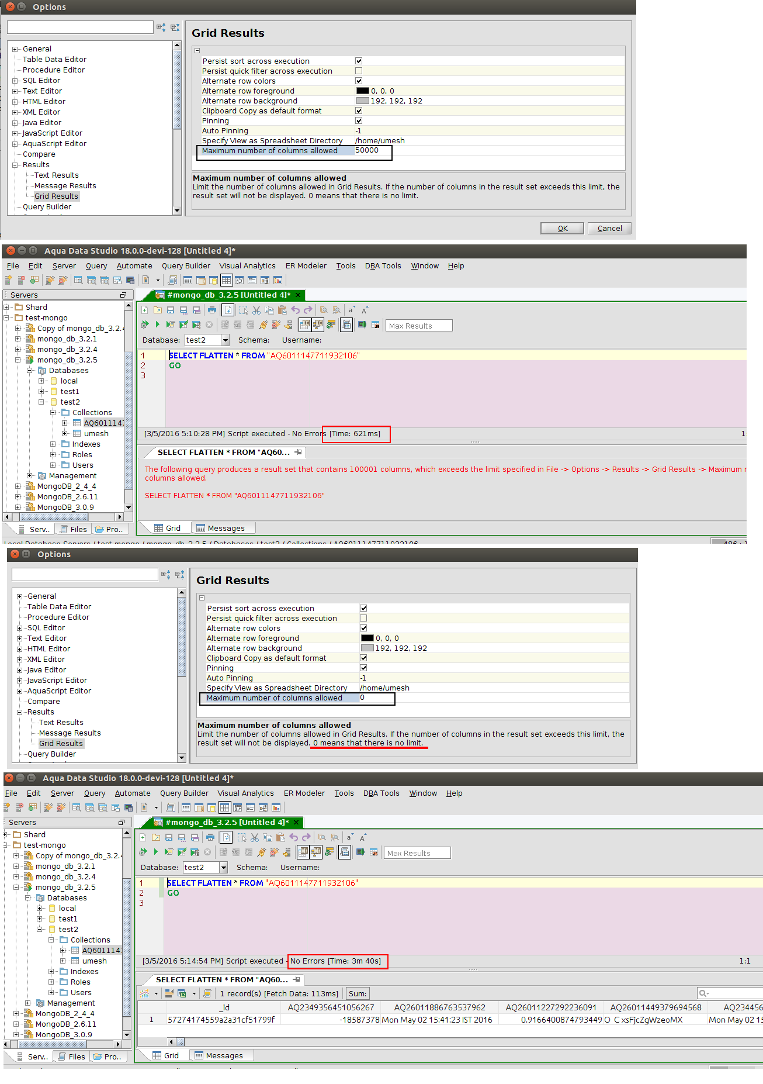Open Window menu in 1-record result window
The image size is (763, 1084).
tap(423, 793)
